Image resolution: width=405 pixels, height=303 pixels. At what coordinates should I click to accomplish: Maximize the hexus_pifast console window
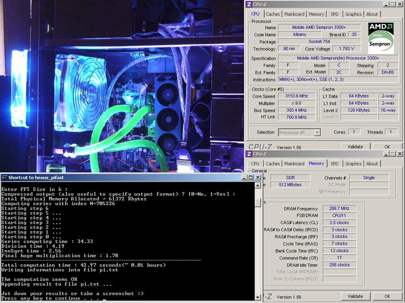[x=250, y=178]
